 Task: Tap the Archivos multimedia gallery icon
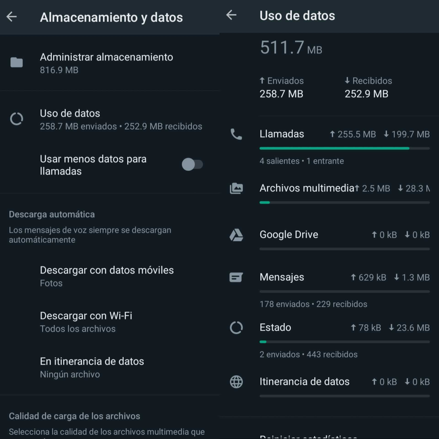click(x=236, y=188)
